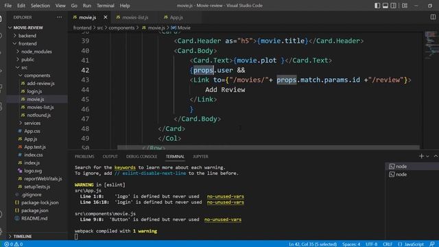Change CRLF end of line sequence

pos(388,244)
